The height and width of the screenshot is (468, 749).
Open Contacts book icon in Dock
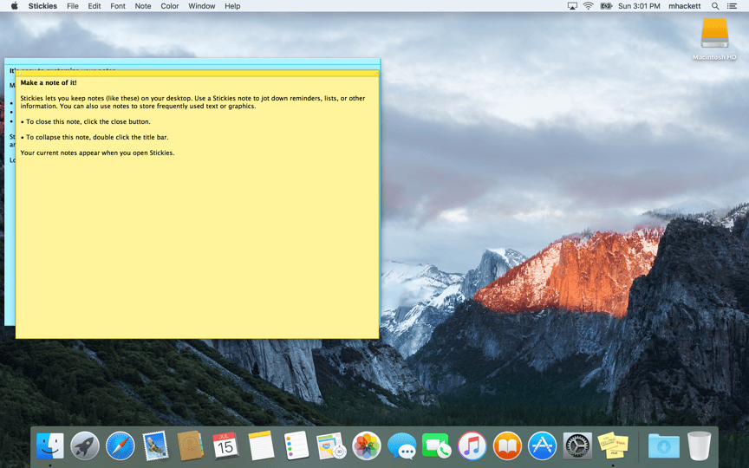(190, 445)
